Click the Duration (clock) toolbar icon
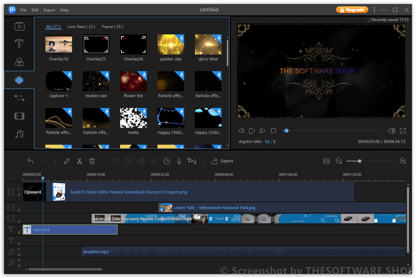416x278 pixels. [166, 161]
